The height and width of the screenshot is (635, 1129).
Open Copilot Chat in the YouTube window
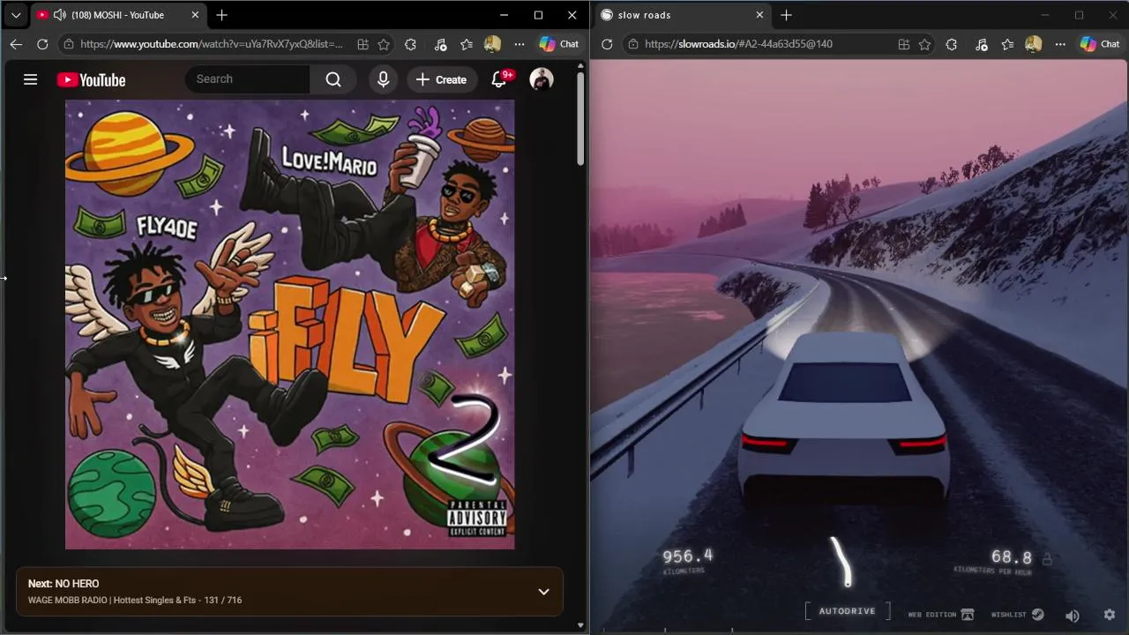pyautogui.click(x=559, y=44)
